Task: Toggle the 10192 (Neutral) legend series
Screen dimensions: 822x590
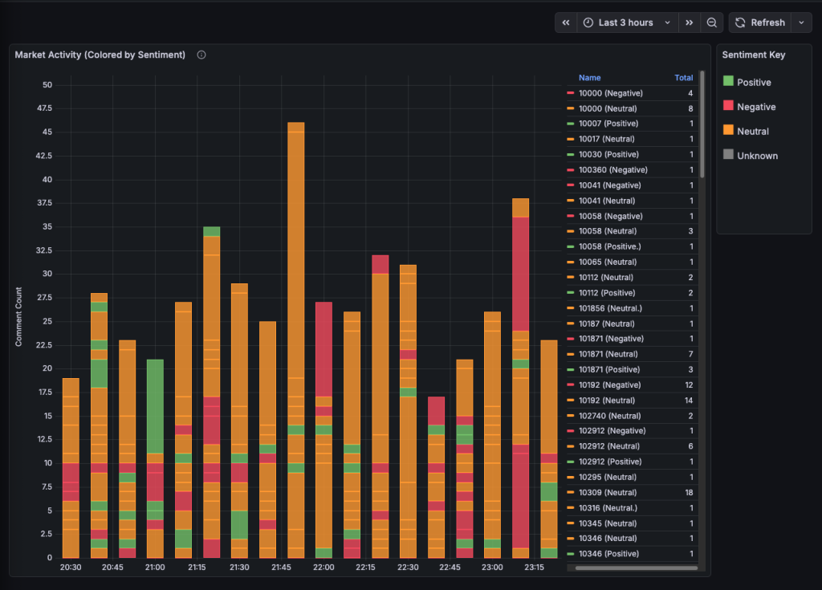Action: (x=607, y=401)
